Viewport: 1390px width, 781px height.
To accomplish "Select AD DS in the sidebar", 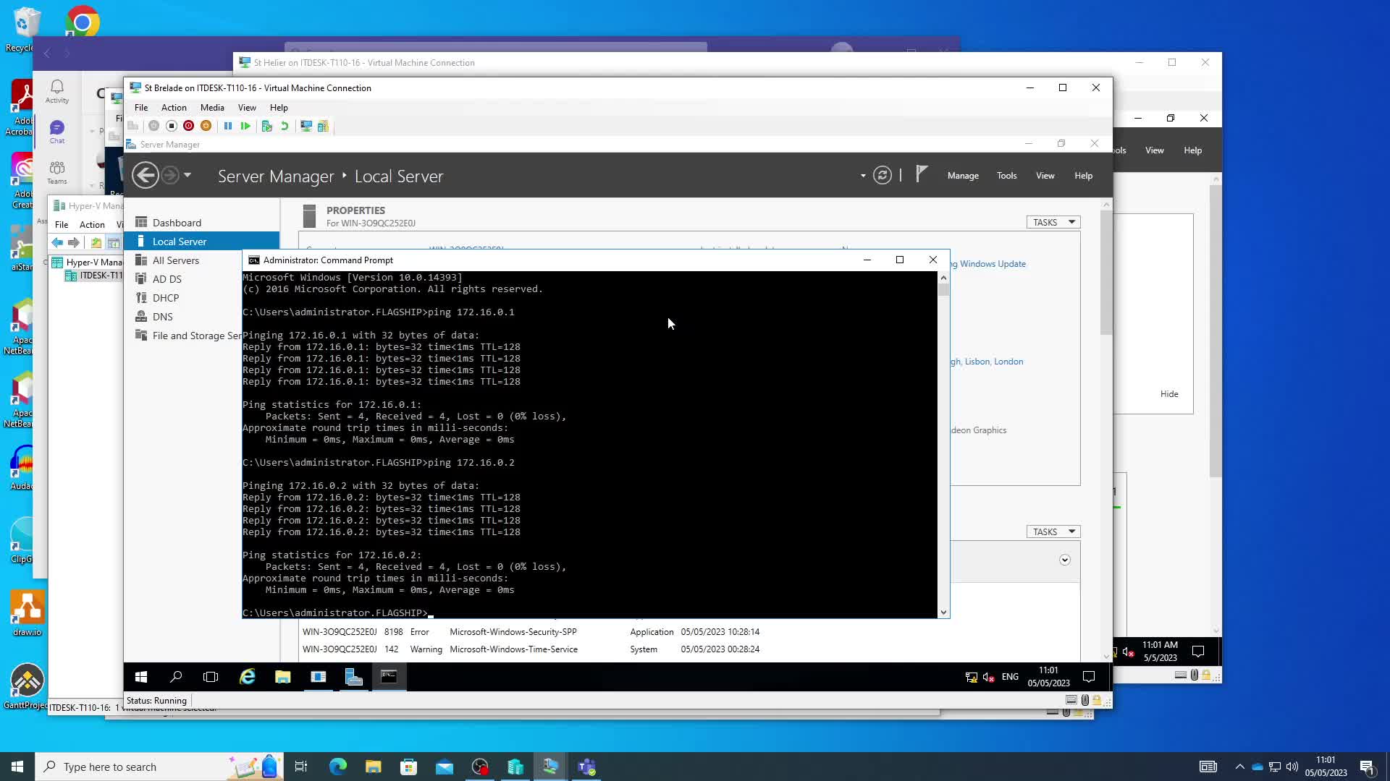I will [x=167, y=279].
